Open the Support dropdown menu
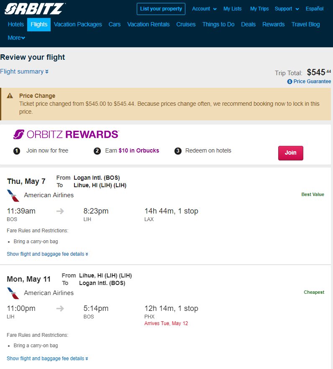Image resolution: width=333 pixels, height=369 pixels. pos(287,9)
